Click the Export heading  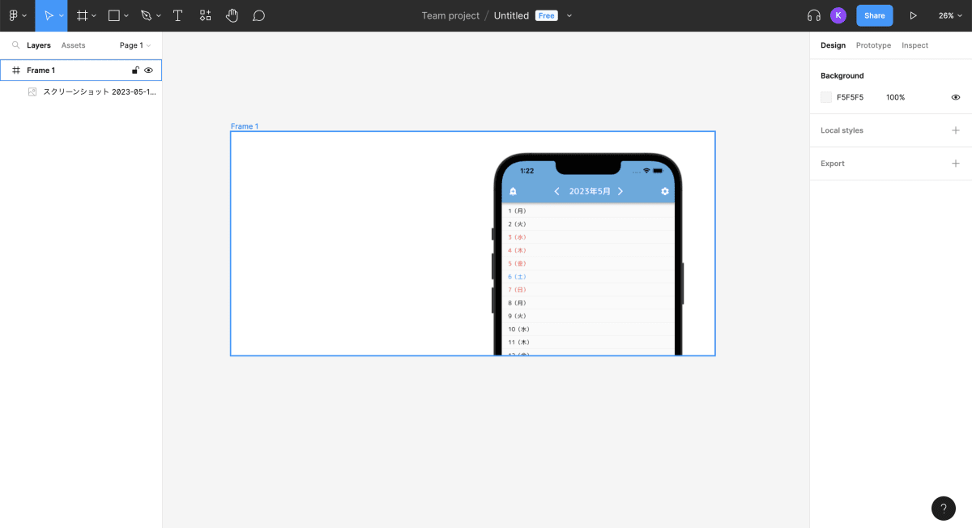point(833,164)
